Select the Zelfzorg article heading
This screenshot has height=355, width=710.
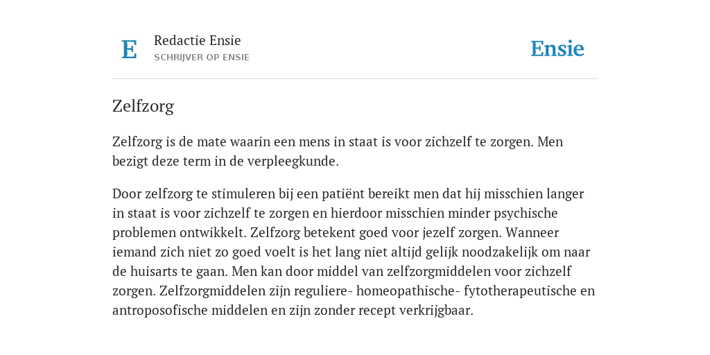(143, 106)
